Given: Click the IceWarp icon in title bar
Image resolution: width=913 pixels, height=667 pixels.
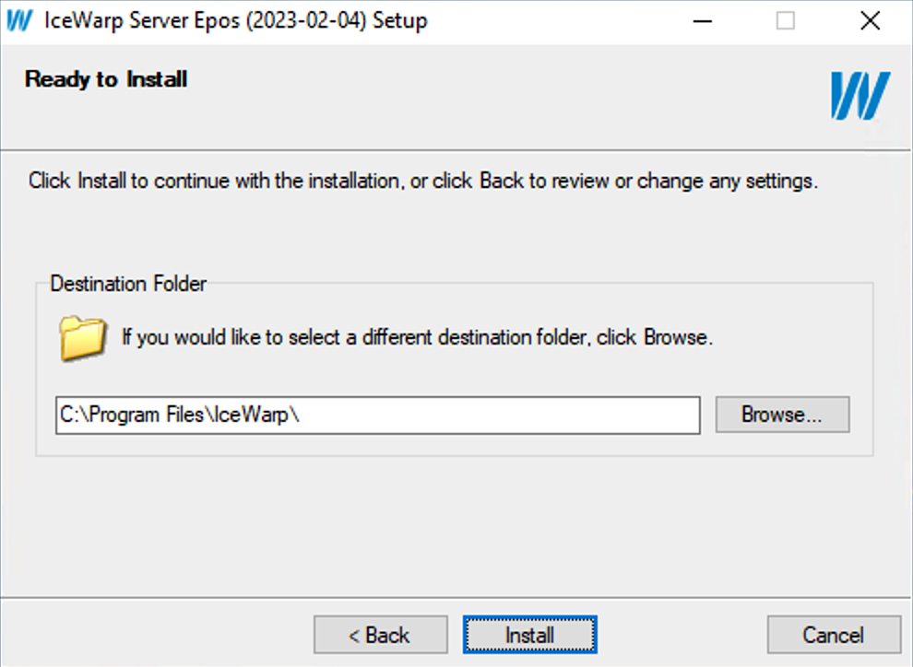Looking at the screenshot, I should pyautogui.click(x=19, y=21).
